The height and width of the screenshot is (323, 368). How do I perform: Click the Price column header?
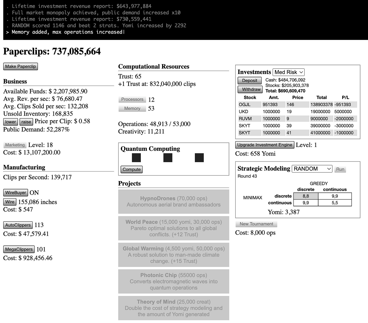coord(298,97)
